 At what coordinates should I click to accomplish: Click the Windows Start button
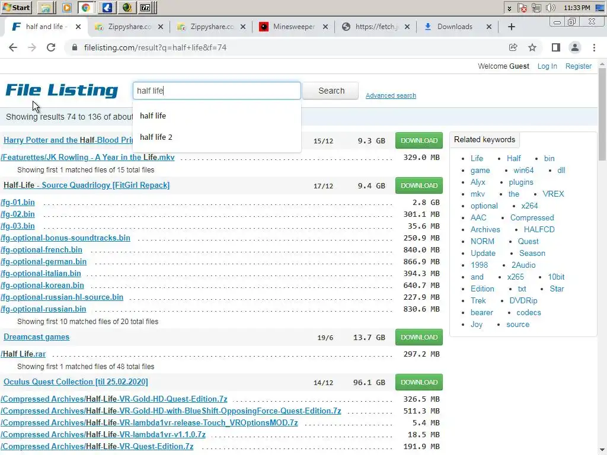coord(16,7)
